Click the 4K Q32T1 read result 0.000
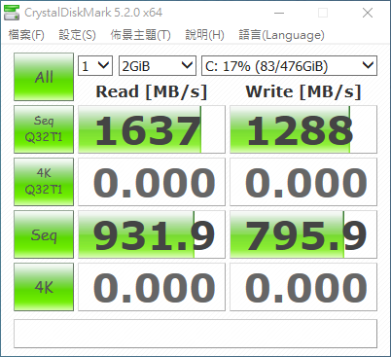This screenshot has width=391, height=357. click(152, 182)
